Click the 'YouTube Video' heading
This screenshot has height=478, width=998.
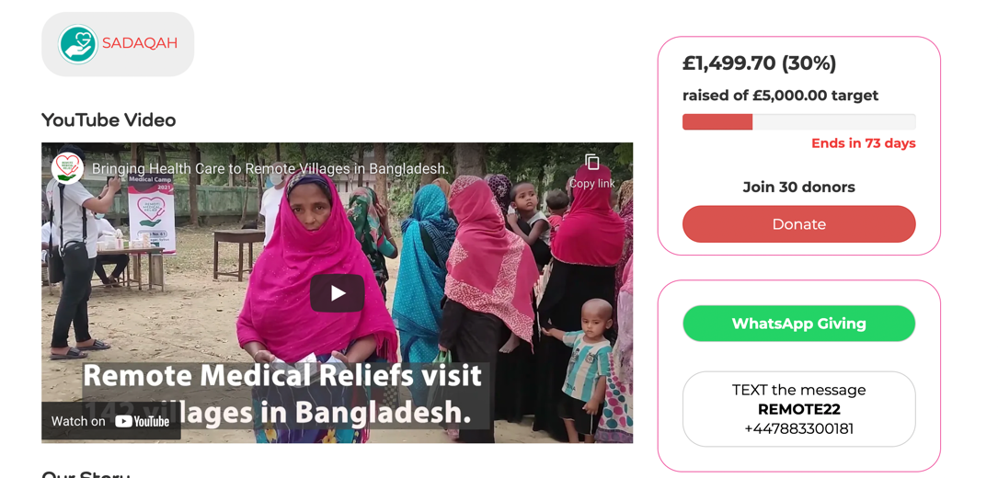pos(109,119)
